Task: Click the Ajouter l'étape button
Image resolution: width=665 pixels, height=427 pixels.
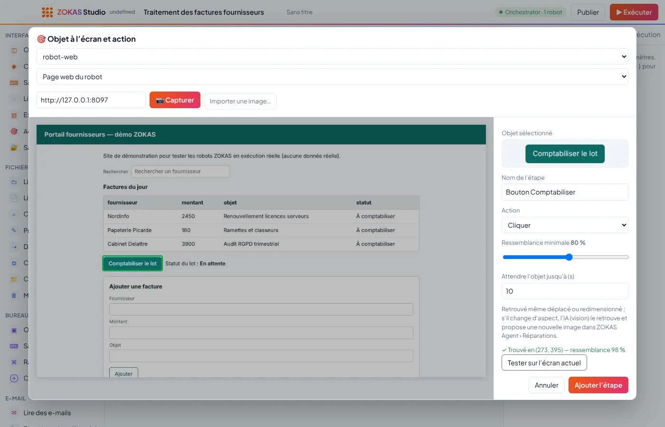Action: (x=598, y=385)
